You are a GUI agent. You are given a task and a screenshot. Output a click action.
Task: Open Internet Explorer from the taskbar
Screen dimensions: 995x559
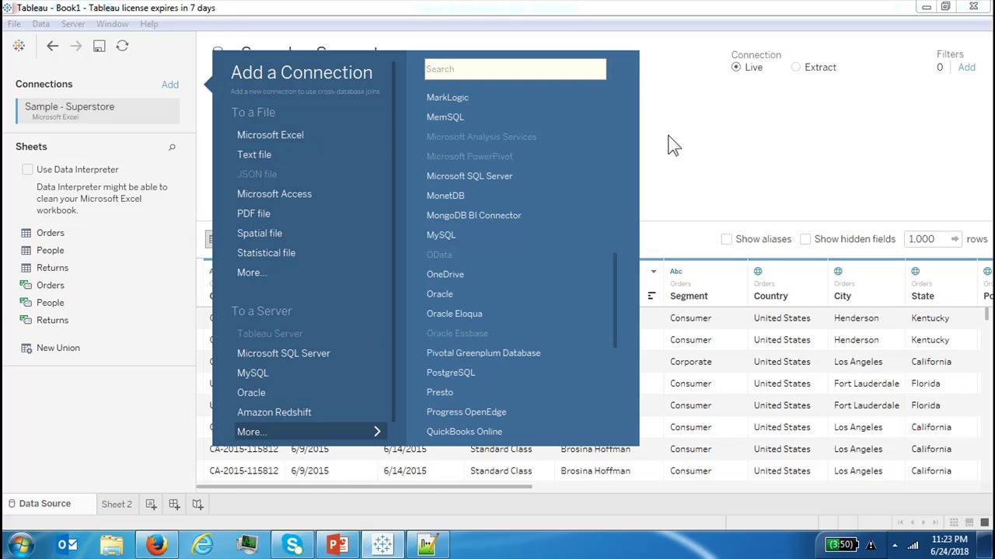[x=202, y=545]
